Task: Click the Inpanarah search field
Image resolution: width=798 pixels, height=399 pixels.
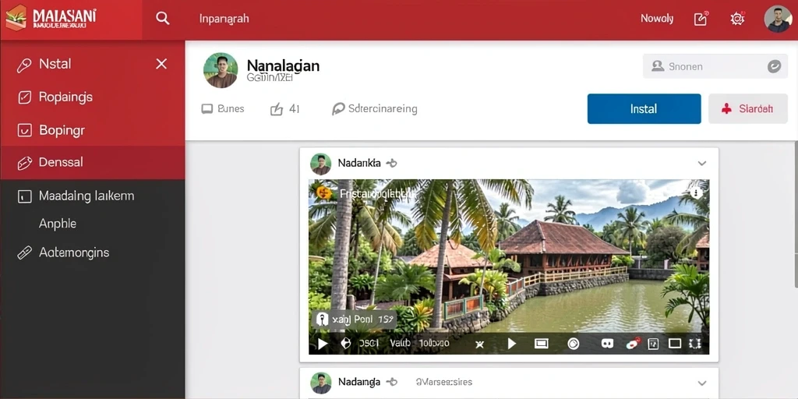Action: pyautogui.click(x=224, y=19)
